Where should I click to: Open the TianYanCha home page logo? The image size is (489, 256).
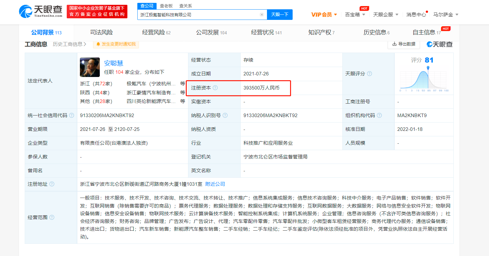(41, 12)
